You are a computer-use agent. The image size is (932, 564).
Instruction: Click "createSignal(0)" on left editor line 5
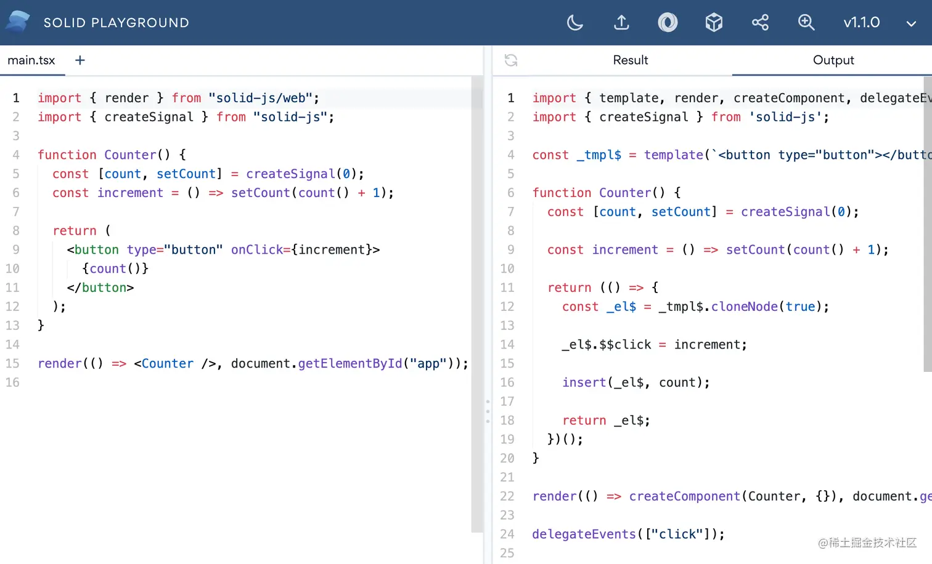pyautogui.click(x=301, y=174)
